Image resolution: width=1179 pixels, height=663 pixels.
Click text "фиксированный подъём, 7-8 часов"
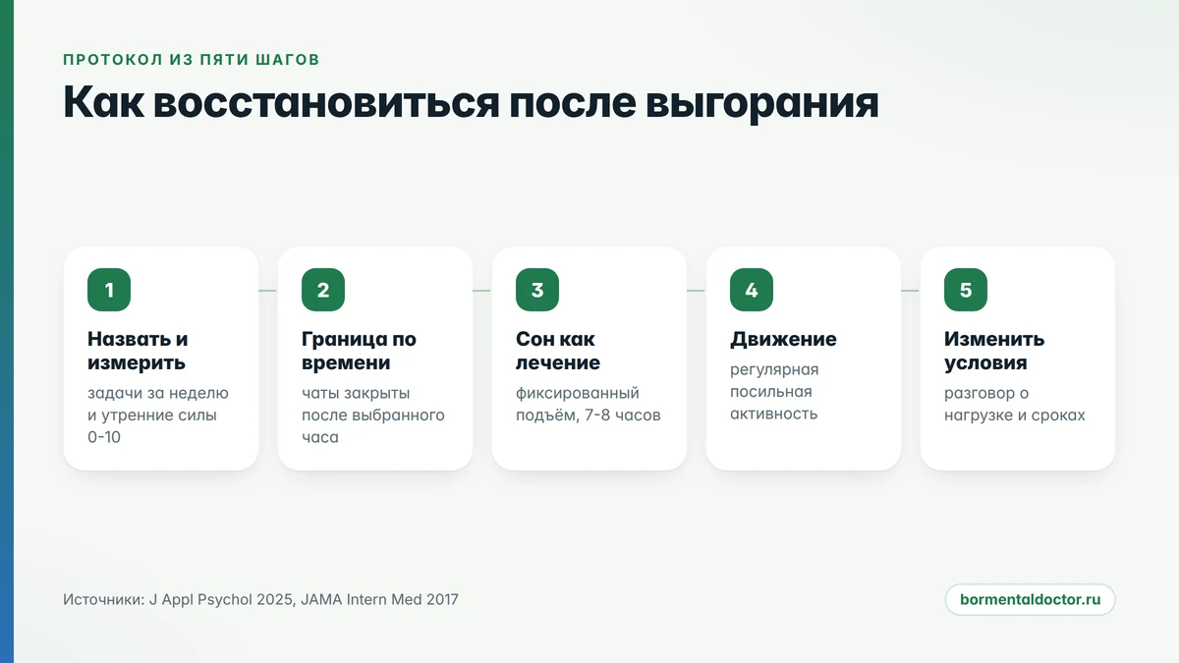[588, 404]
